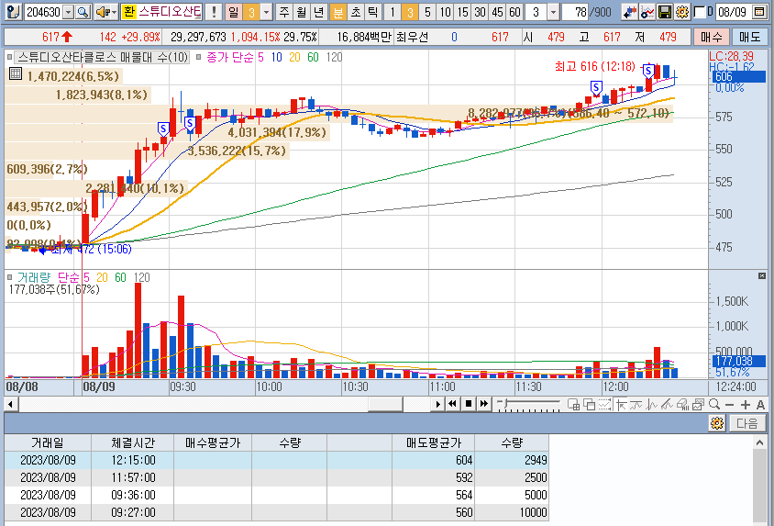774x526 pixels.
Task: Click the yellow 환 badge button
Action: (x=128, y=12)
